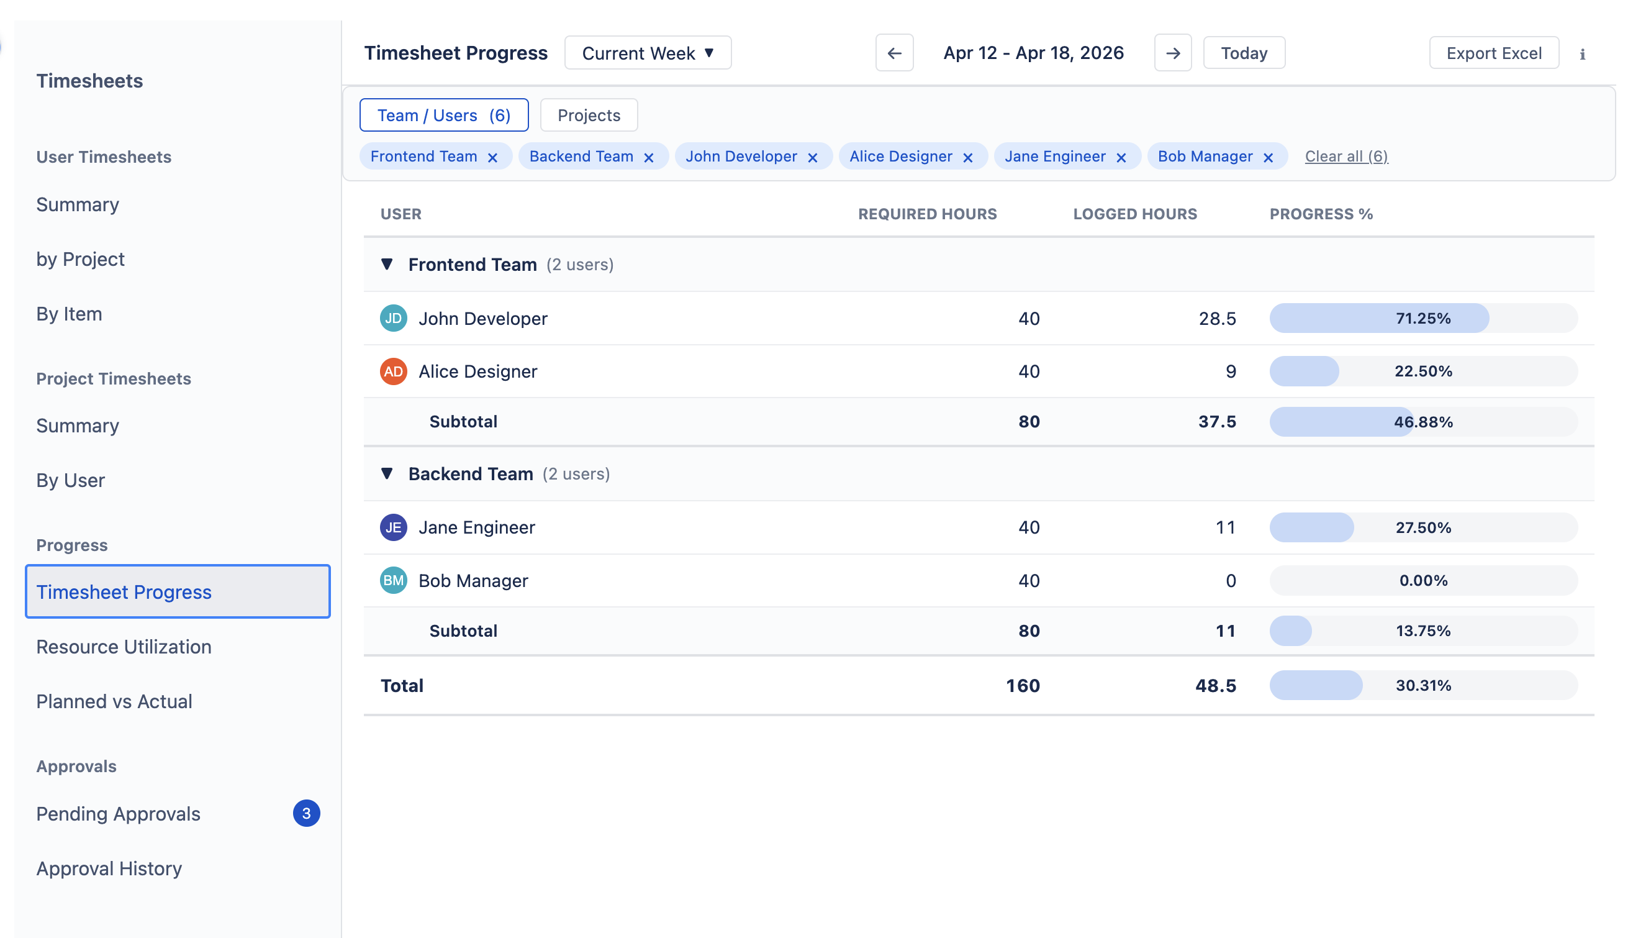This screenshot has height=938, width=1633.
Task: Remove the Frontend Team filter
Action: (492, 156)
